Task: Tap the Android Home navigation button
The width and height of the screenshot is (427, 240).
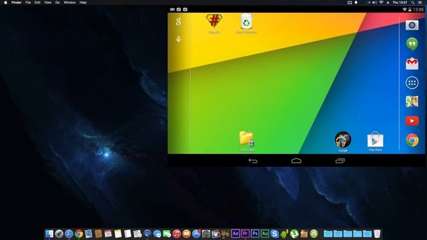Action: (296, 161)
